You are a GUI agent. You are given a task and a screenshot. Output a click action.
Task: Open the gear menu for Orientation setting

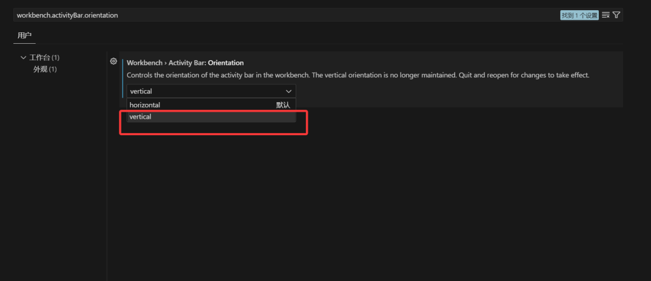[x=113, y=62]
